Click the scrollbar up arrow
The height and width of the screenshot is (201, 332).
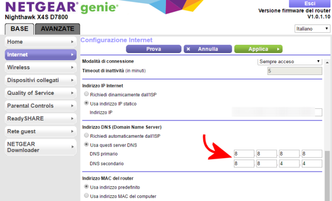coord(327,62)
